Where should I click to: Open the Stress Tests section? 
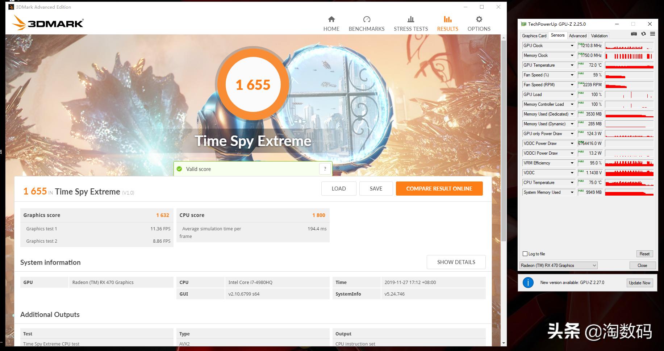[x=411, y=24]
